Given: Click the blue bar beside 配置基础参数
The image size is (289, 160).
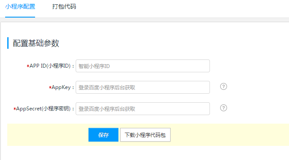Looking at the screenshot, I should pos(8,43).
